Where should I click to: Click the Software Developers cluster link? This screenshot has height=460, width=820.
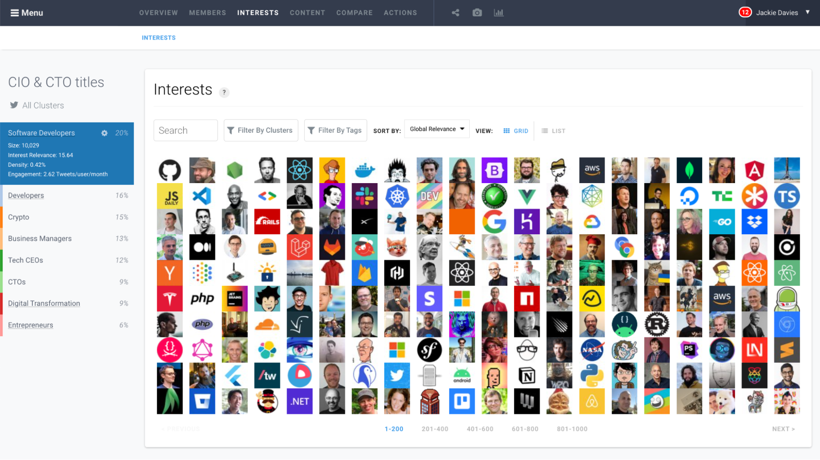tap(41, 133)
